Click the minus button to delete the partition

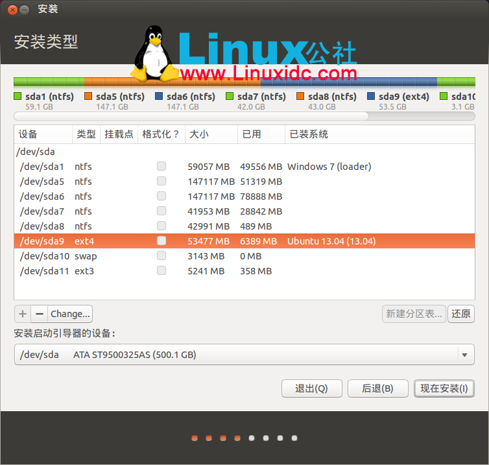click(40, 314)
